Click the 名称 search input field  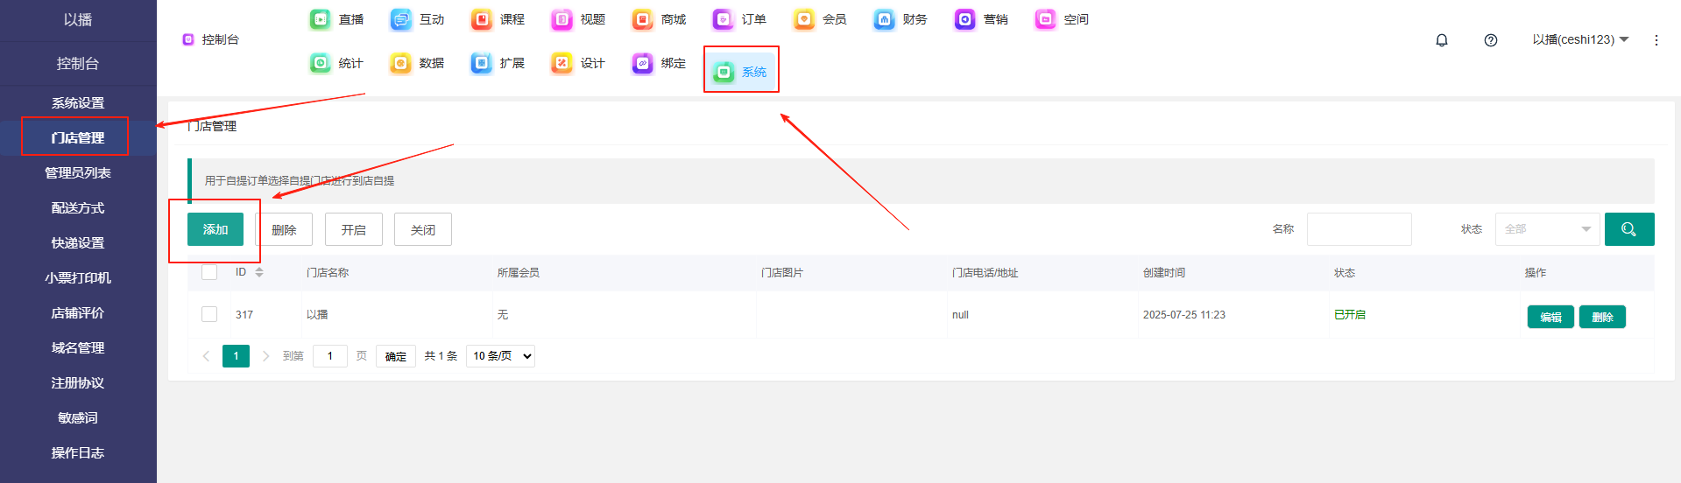[1359, 229]
